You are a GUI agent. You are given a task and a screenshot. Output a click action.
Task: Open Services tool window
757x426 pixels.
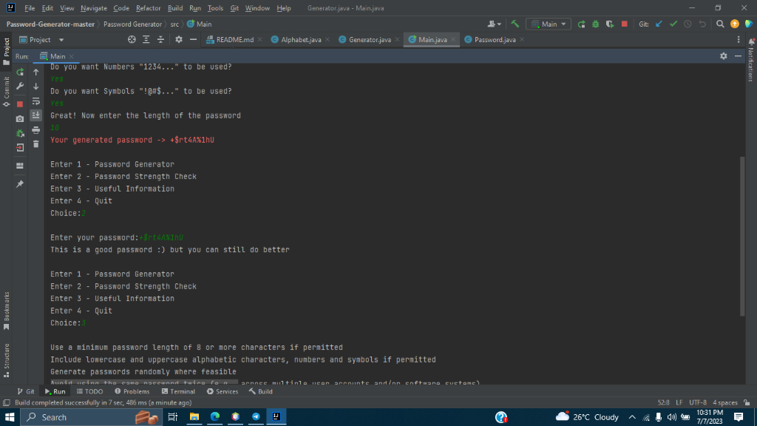click(x=222, y=391)
